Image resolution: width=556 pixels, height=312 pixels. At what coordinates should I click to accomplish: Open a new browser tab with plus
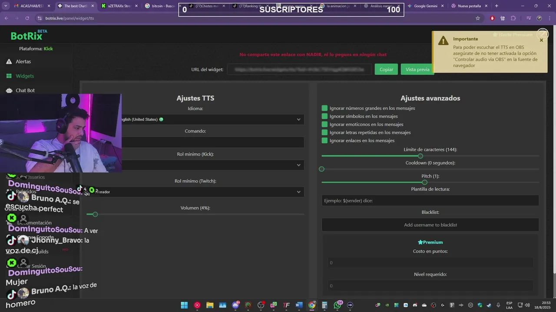(x=496, y=6)
